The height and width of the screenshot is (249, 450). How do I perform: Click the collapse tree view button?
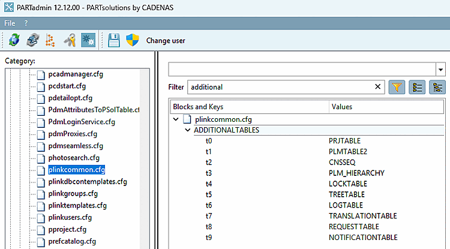437,87
